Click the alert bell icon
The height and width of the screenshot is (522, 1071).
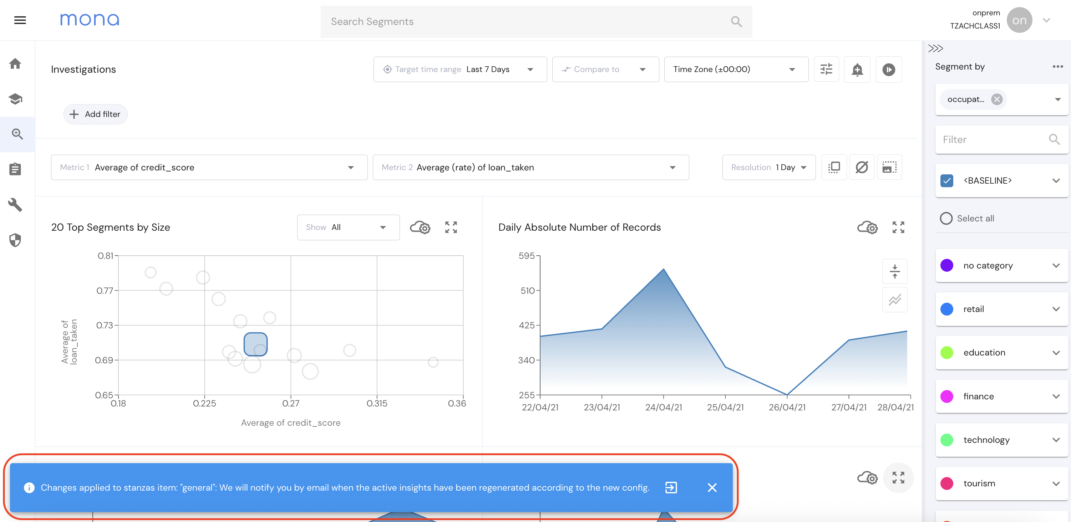coord(857,70)
